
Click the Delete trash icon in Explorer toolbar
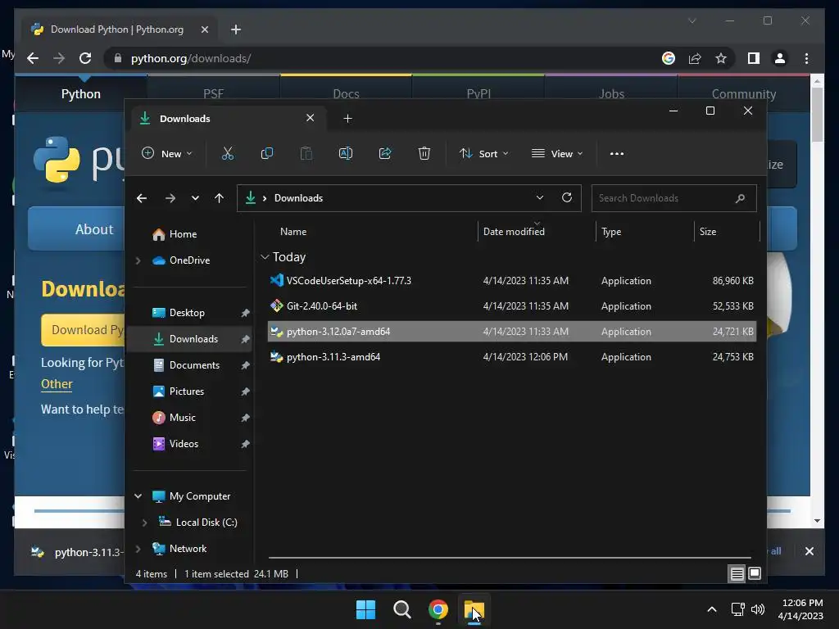424,153
